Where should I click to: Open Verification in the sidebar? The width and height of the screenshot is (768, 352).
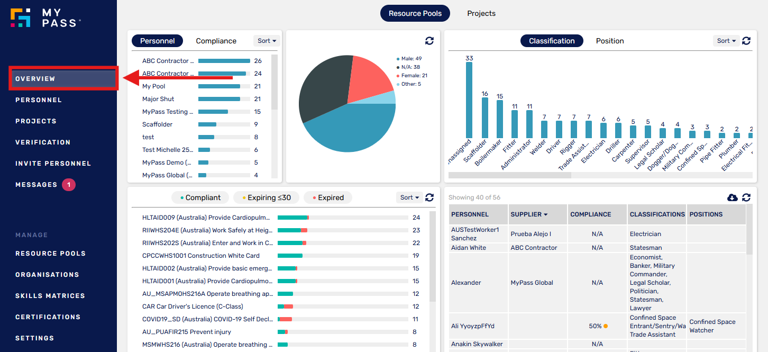[43, 142]
